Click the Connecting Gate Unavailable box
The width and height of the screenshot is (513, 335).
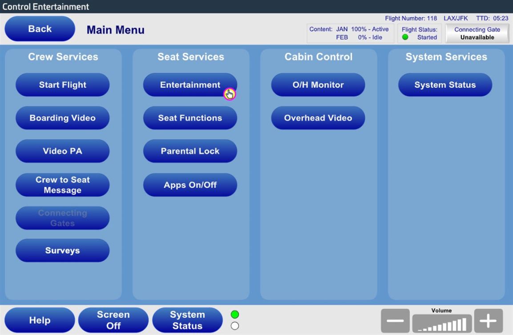coord(477,33)
